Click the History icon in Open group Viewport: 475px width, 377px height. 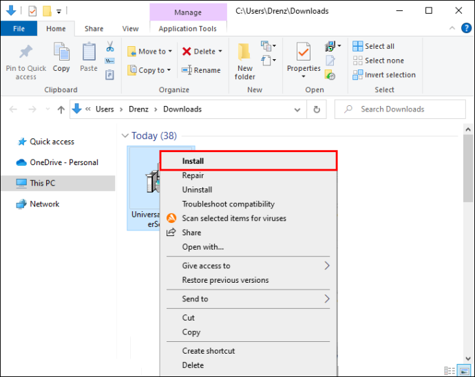(330, 74)
